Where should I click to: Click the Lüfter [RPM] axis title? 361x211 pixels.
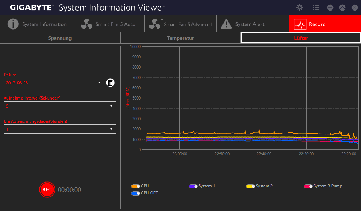click(x=128, y=98)
